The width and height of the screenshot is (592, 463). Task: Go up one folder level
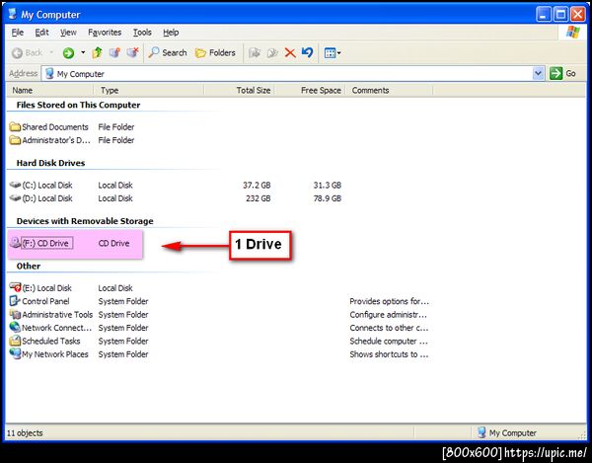97,53
